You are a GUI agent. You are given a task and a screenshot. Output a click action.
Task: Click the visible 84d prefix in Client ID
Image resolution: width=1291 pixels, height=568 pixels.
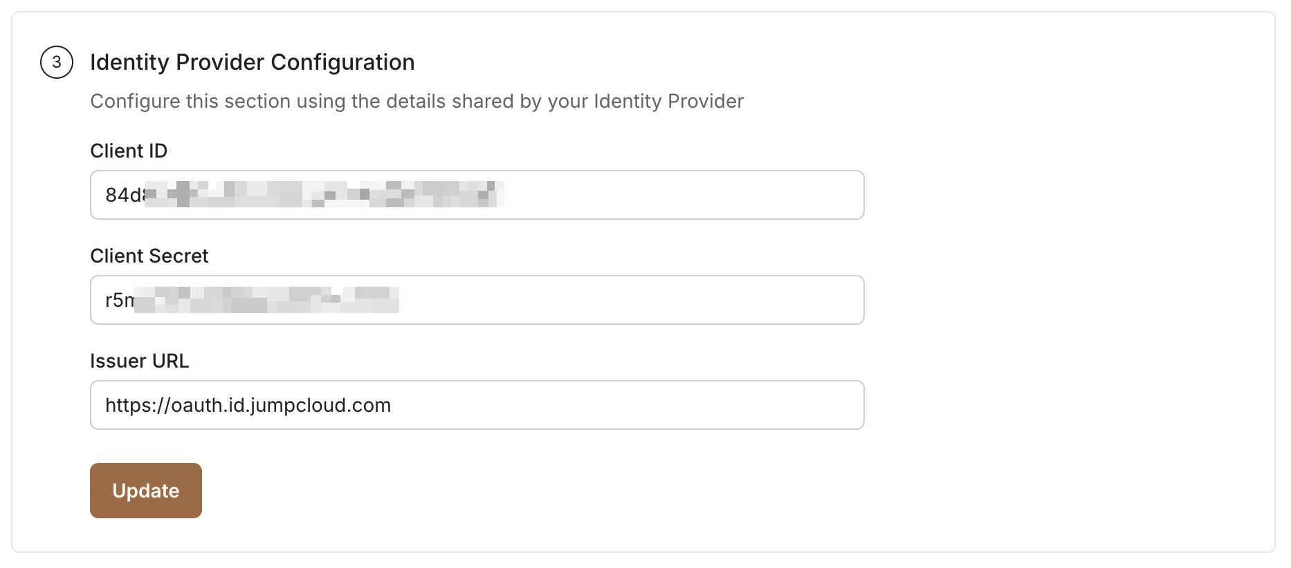pos(122,195)
